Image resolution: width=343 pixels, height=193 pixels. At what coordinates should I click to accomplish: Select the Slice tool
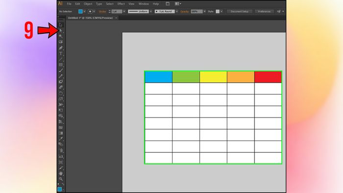tap(61, 168)
